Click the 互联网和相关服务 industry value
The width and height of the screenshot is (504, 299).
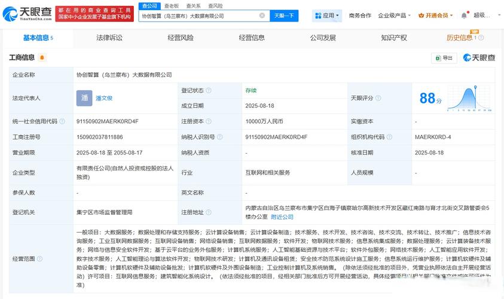pos(268,173)
